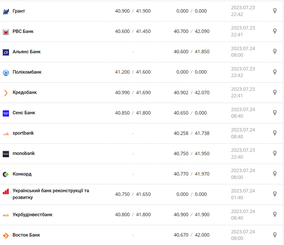Open Український банк реконструкції та розвитку
The height and width of the screenshot is (245, 284).
pyautogui.click(x=51, y=194)
